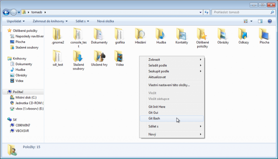This screenshot has width=278, height=159.
Task: Go back with the blue arrow button
Action: [x=6, y=12]
